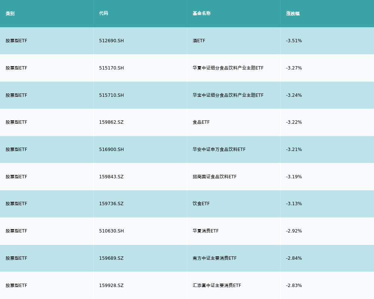Select code 515170.SH
The width and height of the screenshot is (374, 299).
click(111, 68)
